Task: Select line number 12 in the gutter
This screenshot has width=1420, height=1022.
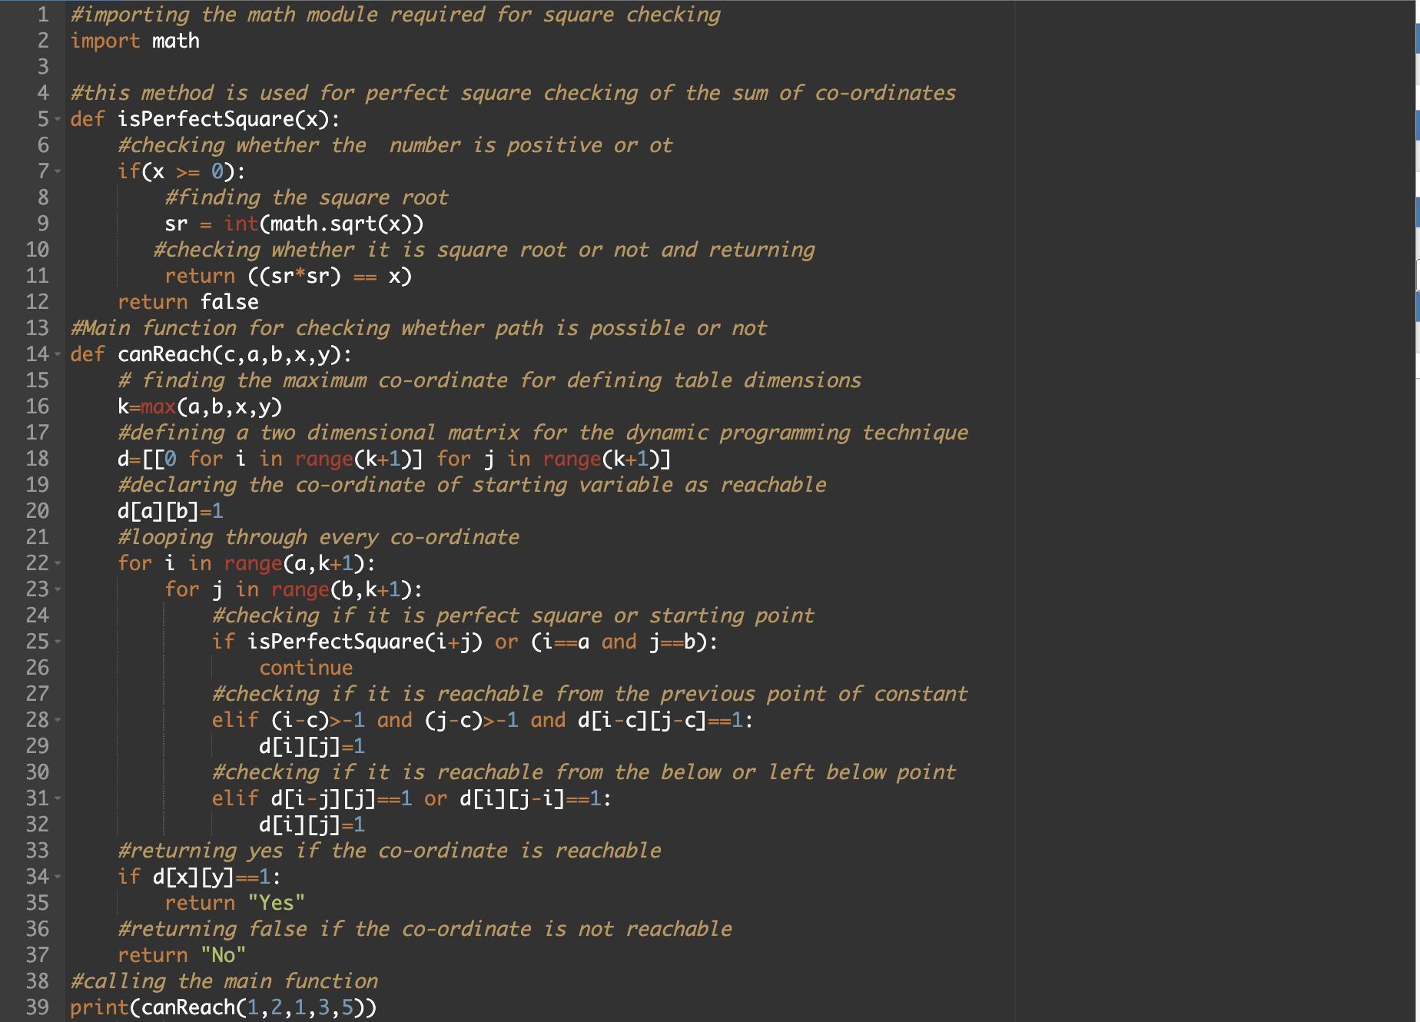Action: (37, 302)
